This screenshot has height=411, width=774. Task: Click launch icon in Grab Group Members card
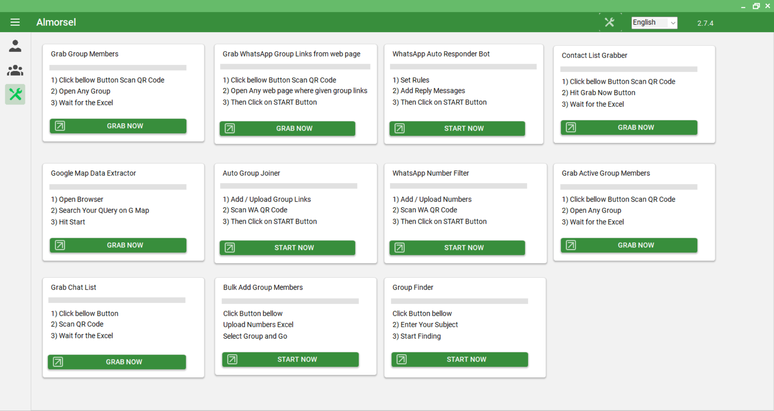[60, 126]
